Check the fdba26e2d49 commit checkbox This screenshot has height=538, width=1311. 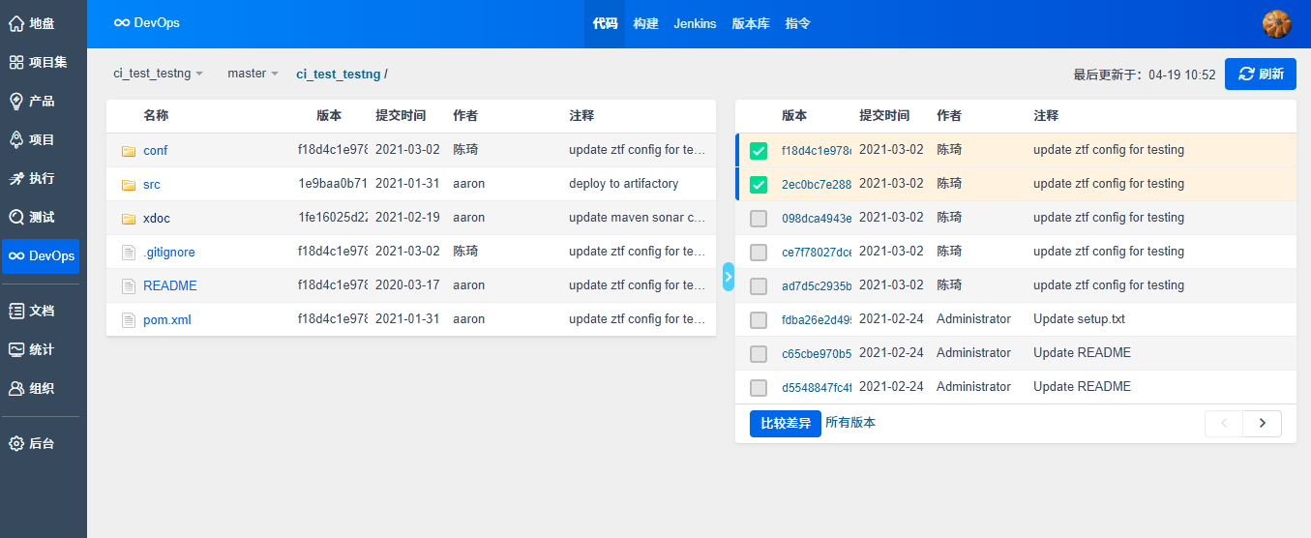click(x=759, y=319)
